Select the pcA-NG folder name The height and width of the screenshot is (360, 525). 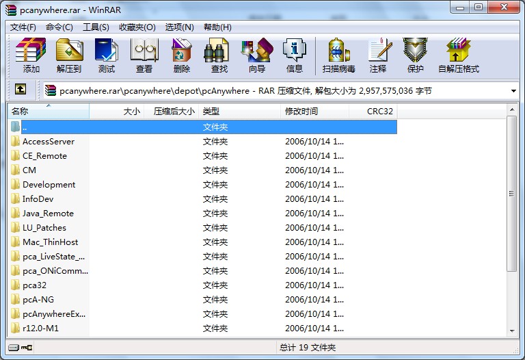38,300
